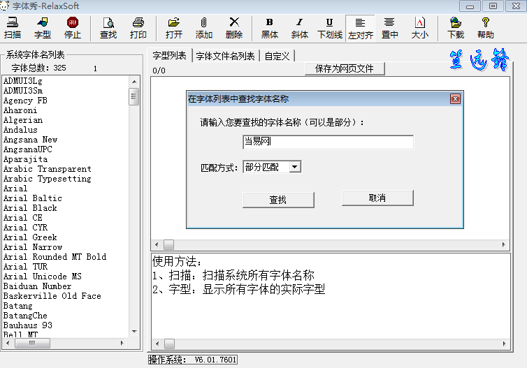The image size is (527, 368).
Task: Click preview pane scroll right arrow
Action: 503,244
